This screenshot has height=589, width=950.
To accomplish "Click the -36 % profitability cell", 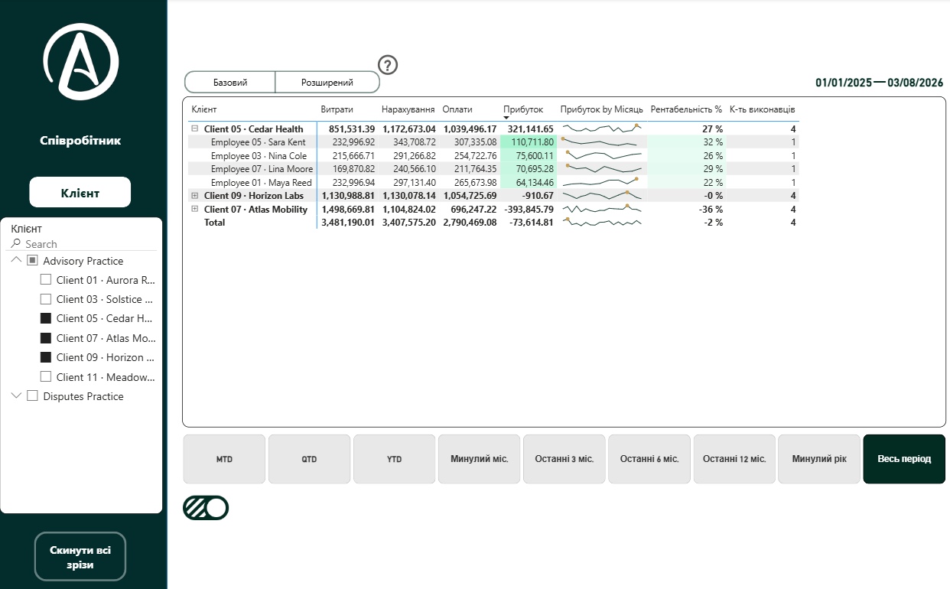I will [x=711, y=210].
